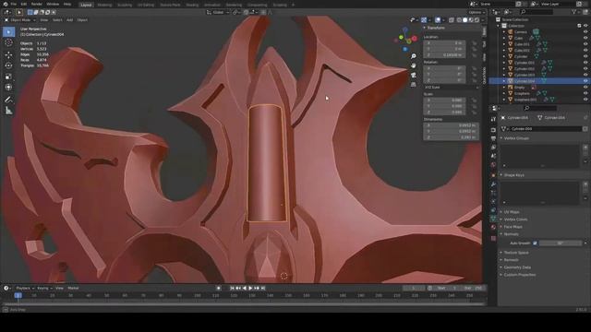Open the Modifiers wrench tab icon
This screenshot has width=591, height=332.
pyautogui.click(x=493, y=184)
